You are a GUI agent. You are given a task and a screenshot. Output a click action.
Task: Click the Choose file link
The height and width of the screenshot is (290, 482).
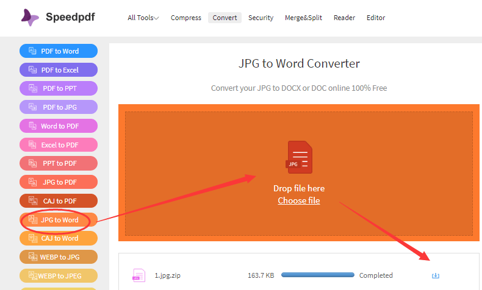tap(299, 200)
